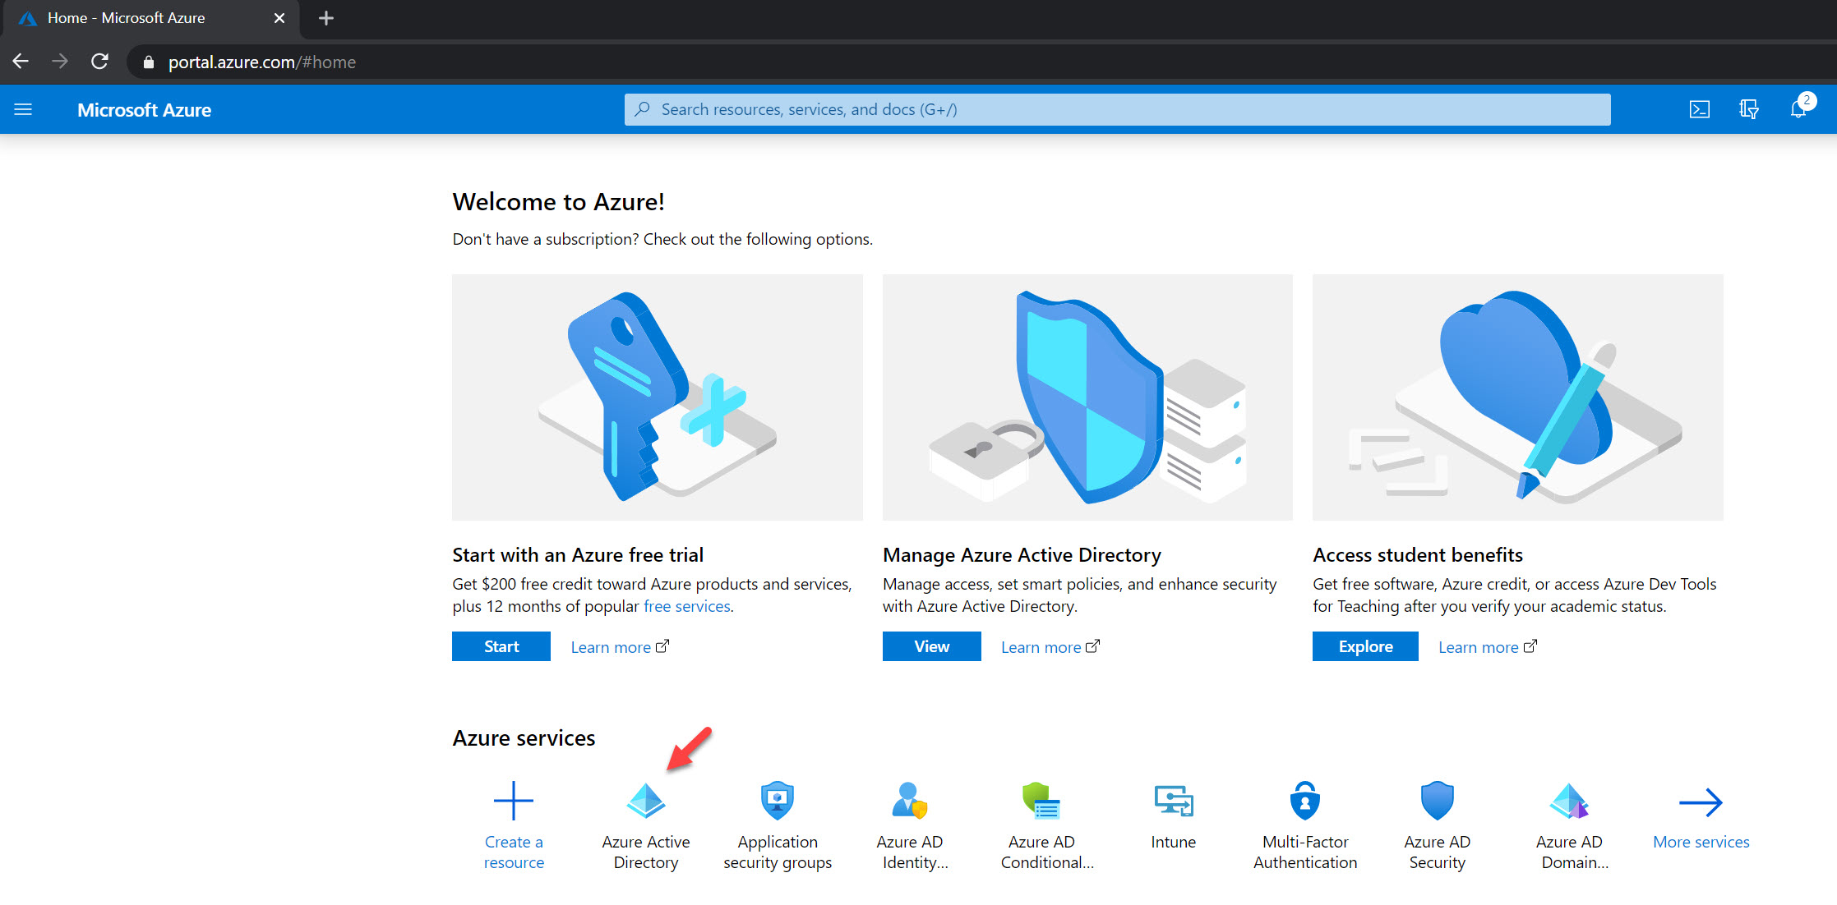Open Azure AD Conditional service
1837x905 pixels.
point(1041,801)
